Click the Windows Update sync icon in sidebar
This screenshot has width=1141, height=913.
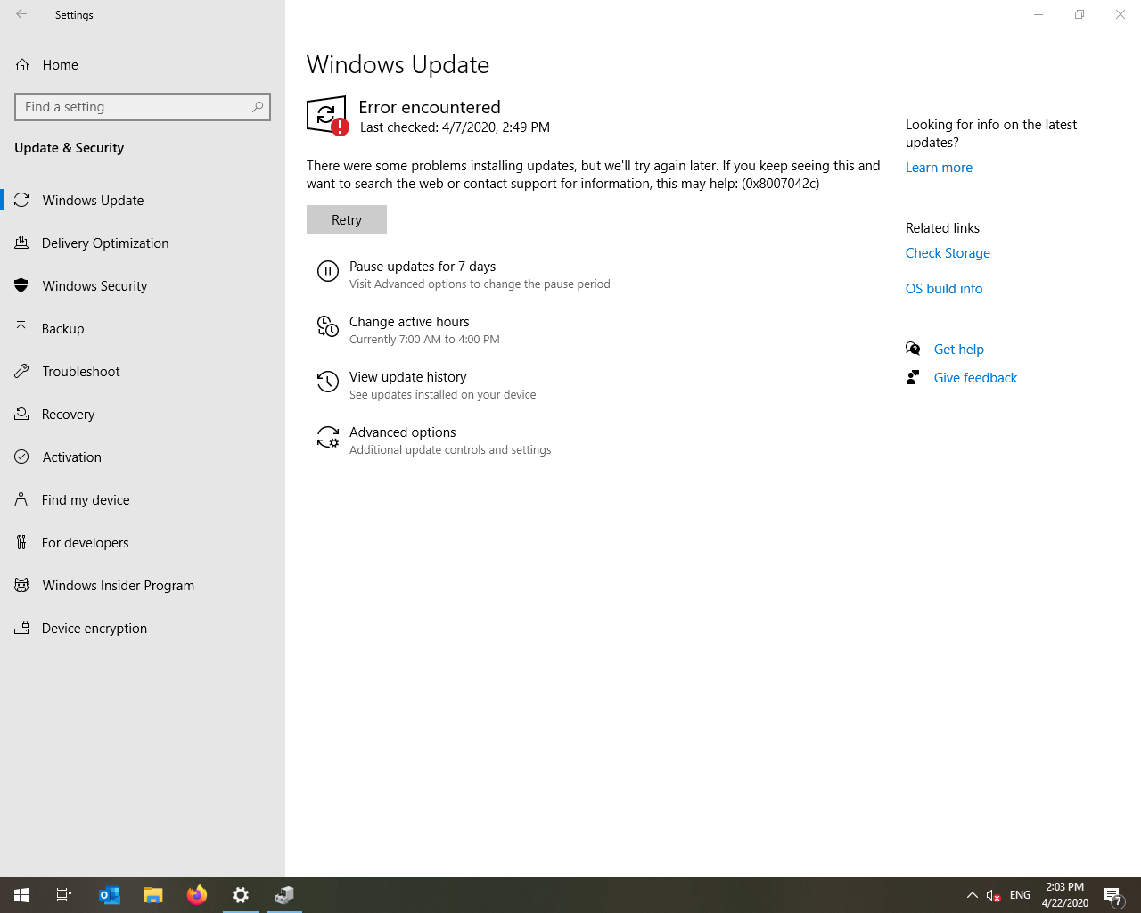pos(21,200)
